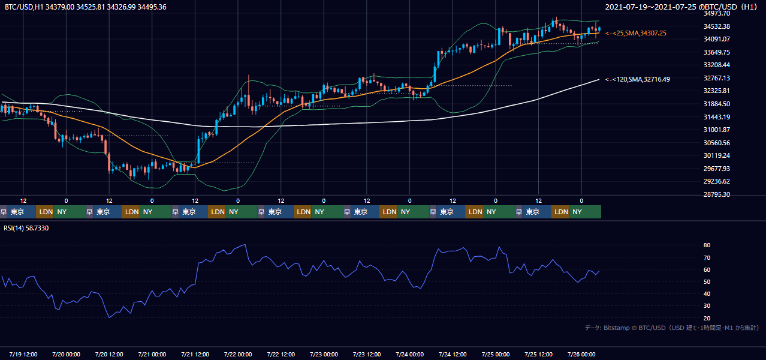Click RSI axis level 60
The image size is (766, 360).
click(x=707, y=269)
